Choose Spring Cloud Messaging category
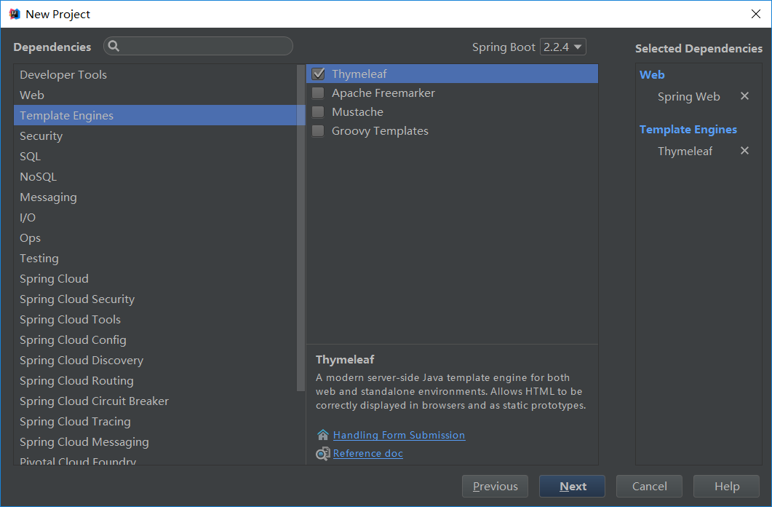This screenshot has width=772, height=507. click(x=156, y=442)
